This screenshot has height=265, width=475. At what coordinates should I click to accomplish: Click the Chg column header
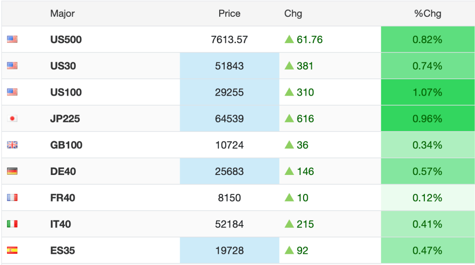click(x=293, y=13)
